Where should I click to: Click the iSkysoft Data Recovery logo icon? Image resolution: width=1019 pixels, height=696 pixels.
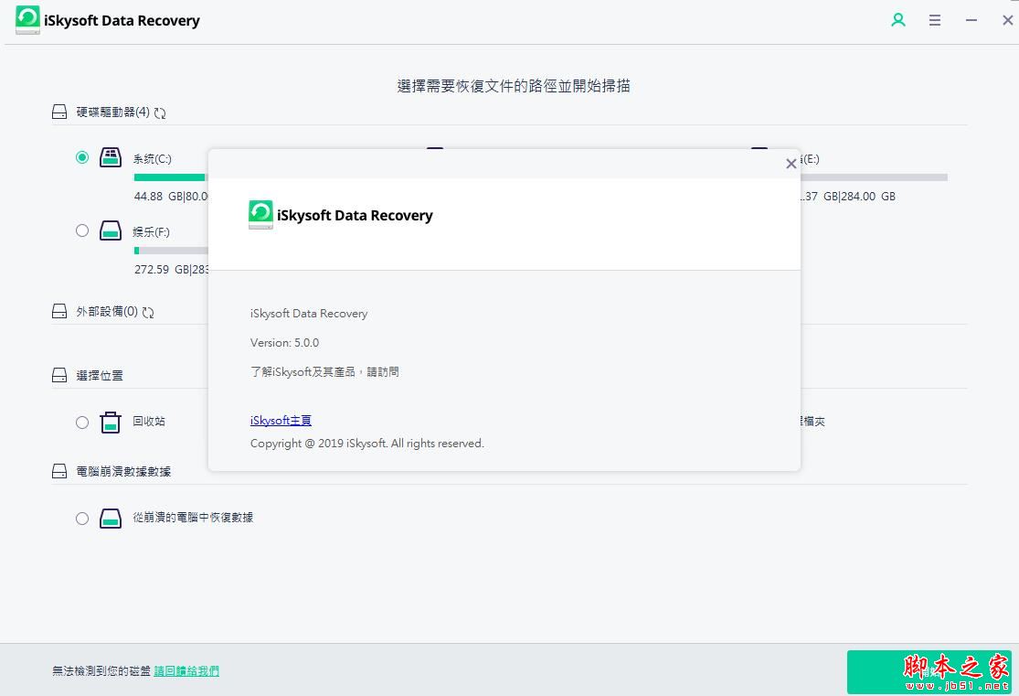coord(27,19)
